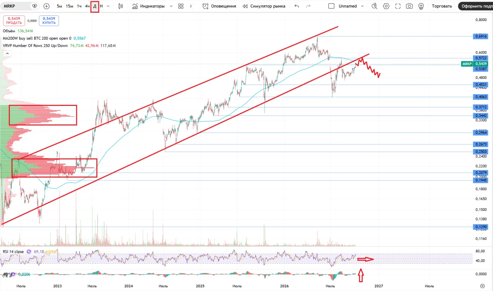The image size is (493, 291).
Task: Select the RSI 14 close indicator label
Action: [13, 251]
